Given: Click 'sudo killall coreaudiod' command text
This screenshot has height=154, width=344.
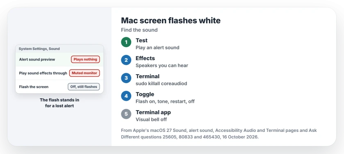Looking at the screenshot, I should pyautogui.click(x=161, y=84).
